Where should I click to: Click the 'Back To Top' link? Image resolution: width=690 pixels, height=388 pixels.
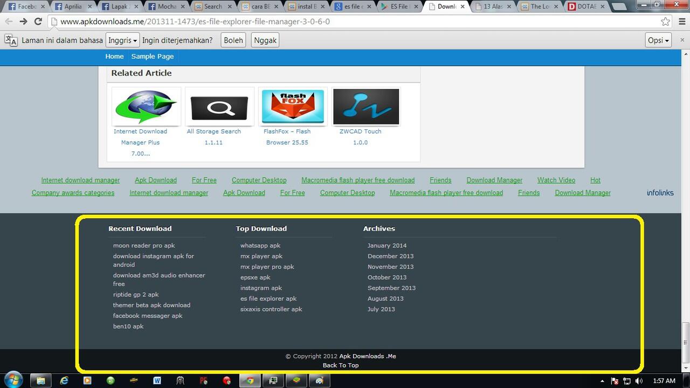coord(341,365)
